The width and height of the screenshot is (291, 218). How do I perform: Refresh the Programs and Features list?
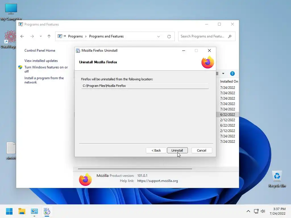point(169,37)
